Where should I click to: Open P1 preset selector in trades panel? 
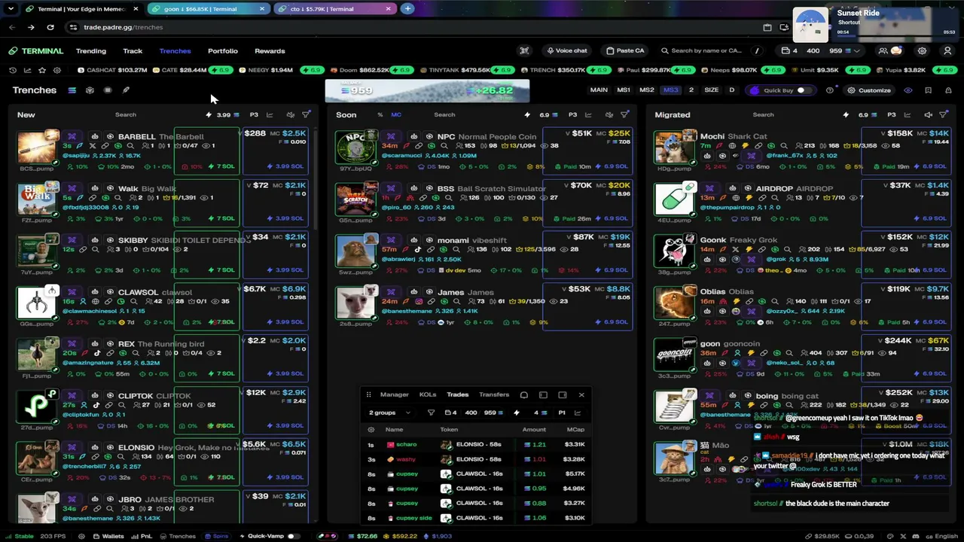[x=561, y=413]
